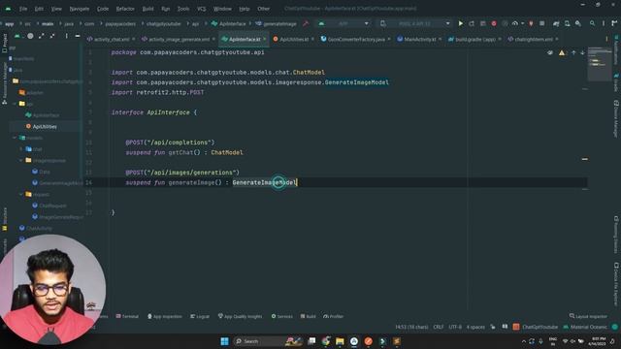Click the red debug bug icon
621x349 pixels.
(x=494, y=23)
